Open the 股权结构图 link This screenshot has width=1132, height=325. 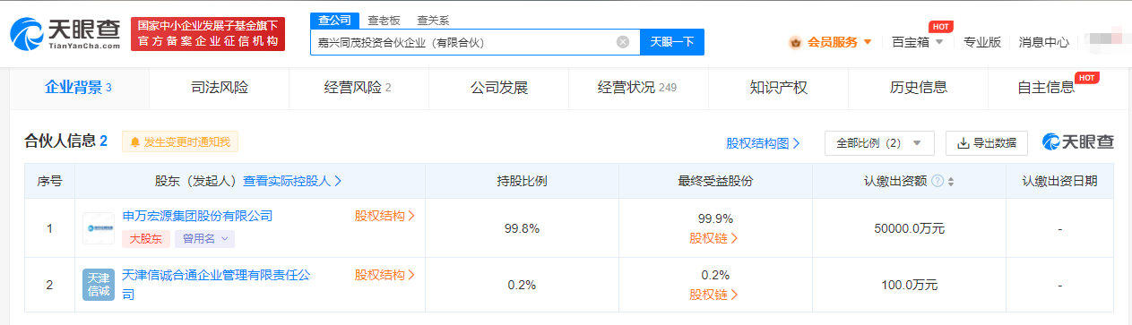click(763, 143)
